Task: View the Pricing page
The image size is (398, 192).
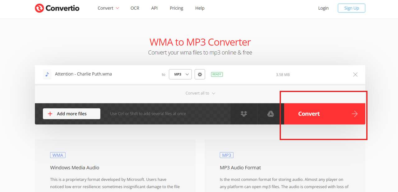Action: click(x=176, y=8)
